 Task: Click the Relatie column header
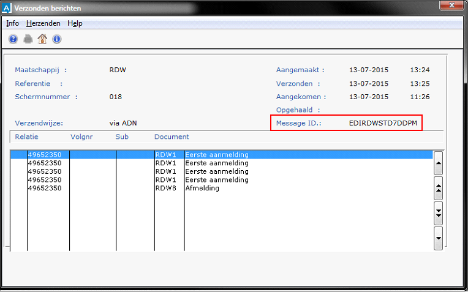(x=26, y=137)
